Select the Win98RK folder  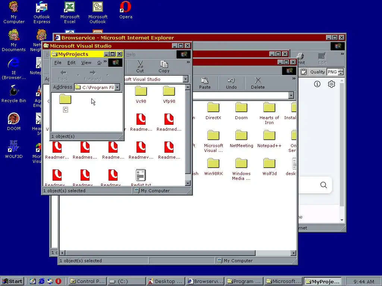[213, 167]
